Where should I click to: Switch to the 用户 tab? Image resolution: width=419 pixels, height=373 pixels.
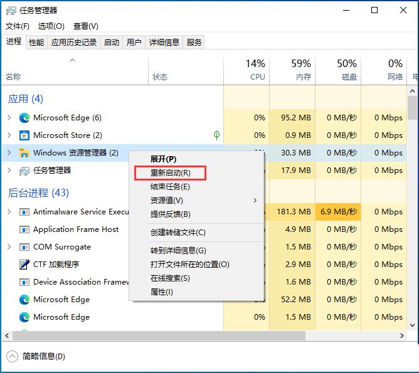click(x=134, y=42)
